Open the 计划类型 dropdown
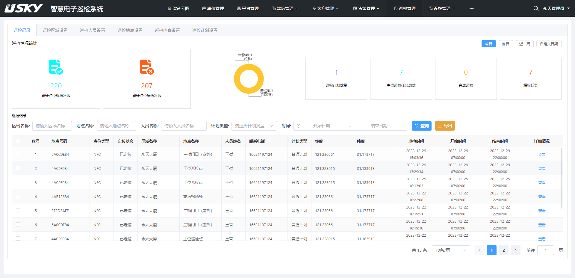Image resolution: width=575 pixels, height=278 pixels. click(x=254, y=126)
